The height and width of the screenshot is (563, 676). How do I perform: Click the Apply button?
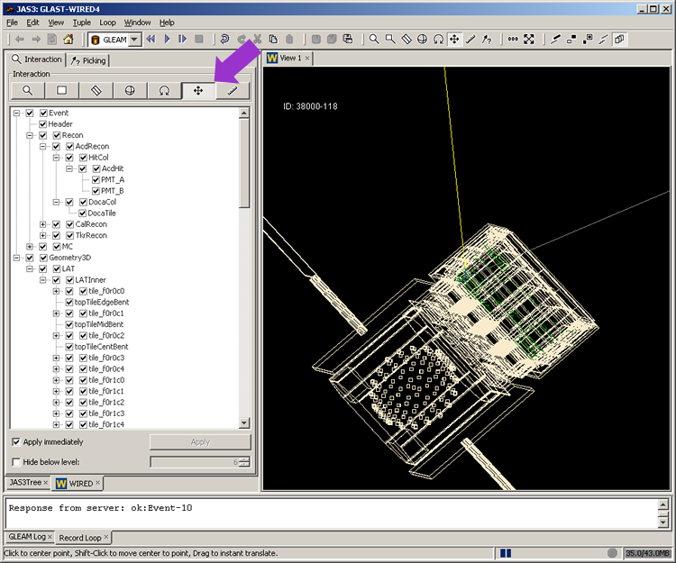click(200, 442)
